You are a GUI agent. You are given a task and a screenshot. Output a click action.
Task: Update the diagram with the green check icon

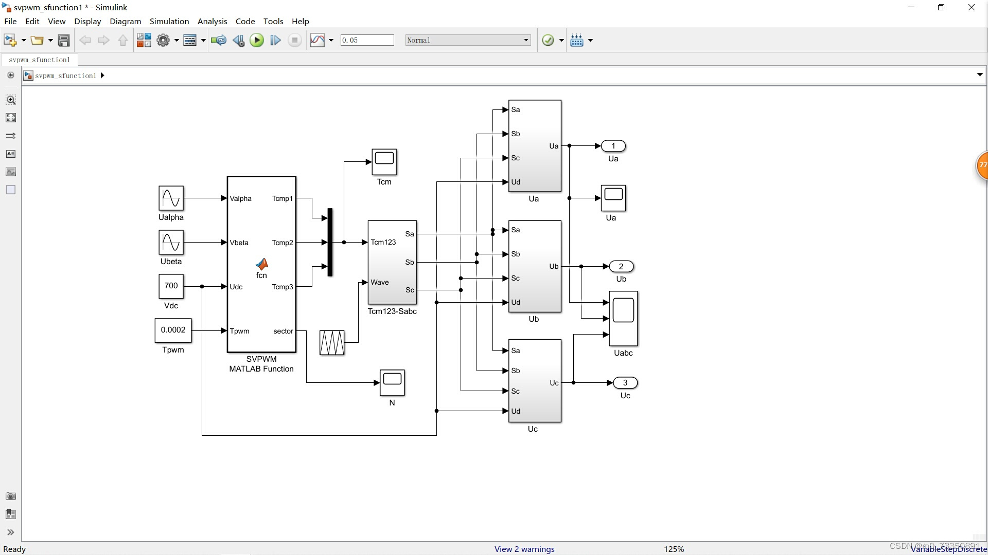549,40
